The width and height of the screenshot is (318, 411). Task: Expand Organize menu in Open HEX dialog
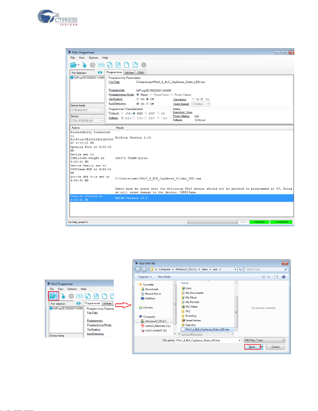(x=145, y=277)
